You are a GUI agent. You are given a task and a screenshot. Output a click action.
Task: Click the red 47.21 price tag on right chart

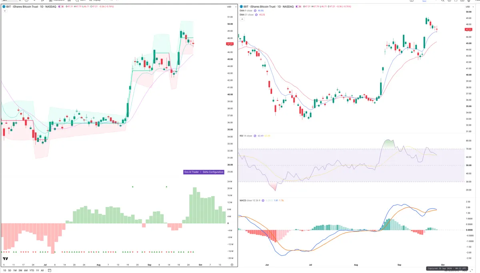pos(468,29)
